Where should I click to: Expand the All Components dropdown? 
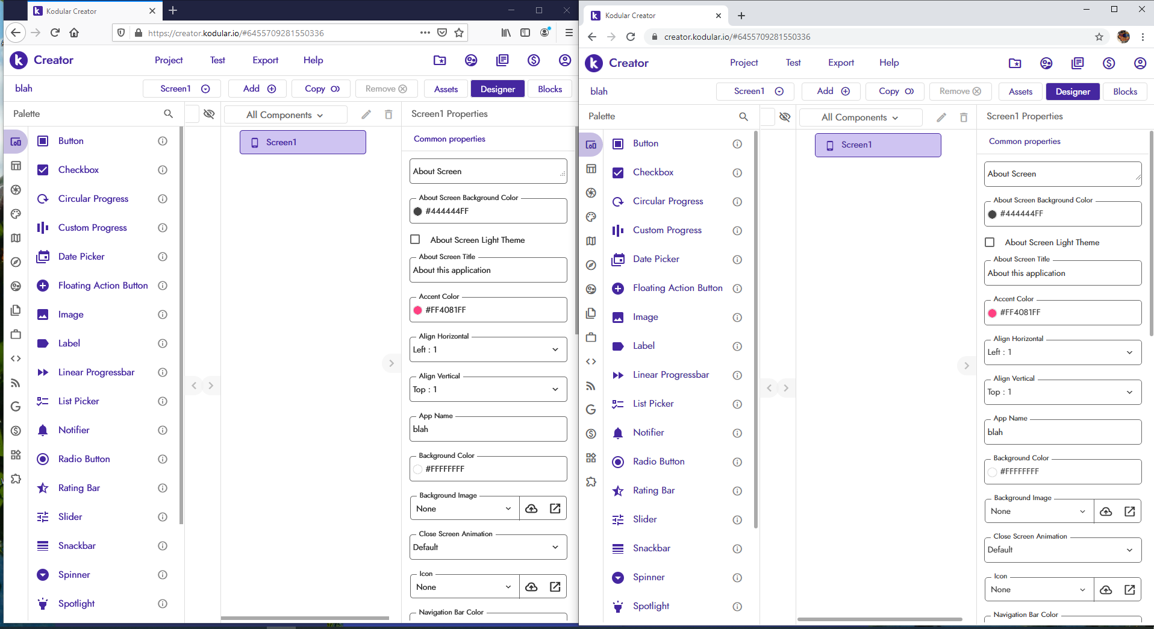pos(285,114)
